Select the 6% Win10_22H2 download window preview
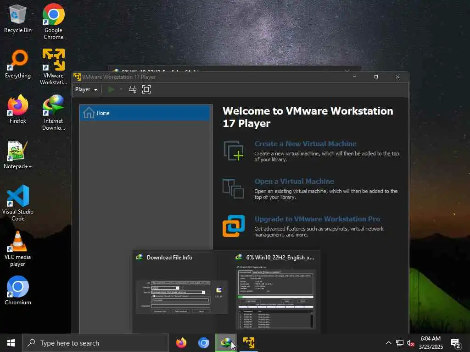This screenshot has height=352, width=470. [x=275, y=291]
